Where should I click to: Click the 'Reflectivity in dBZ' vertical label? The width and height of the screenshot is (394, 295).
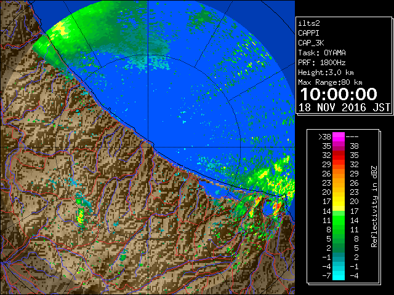tap(374, 206)
